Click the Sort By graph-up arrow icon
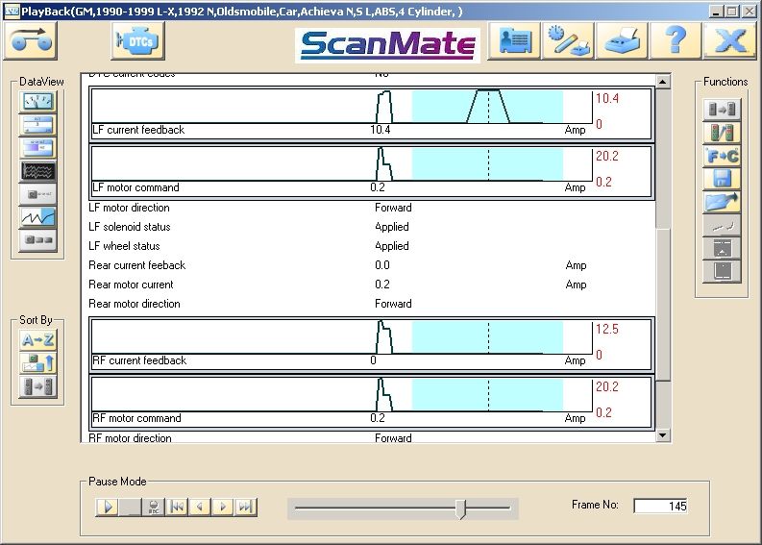Viewport: 762px width, 545px height. click(37, 363)
